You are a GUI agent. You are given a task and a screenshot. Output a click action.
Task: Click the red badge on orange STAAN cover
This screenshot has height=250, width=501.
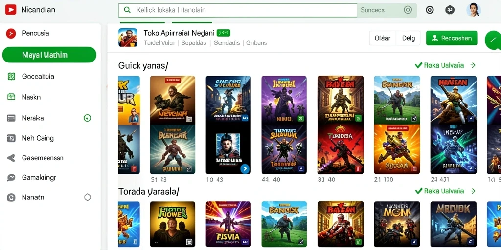pos(414,169)
